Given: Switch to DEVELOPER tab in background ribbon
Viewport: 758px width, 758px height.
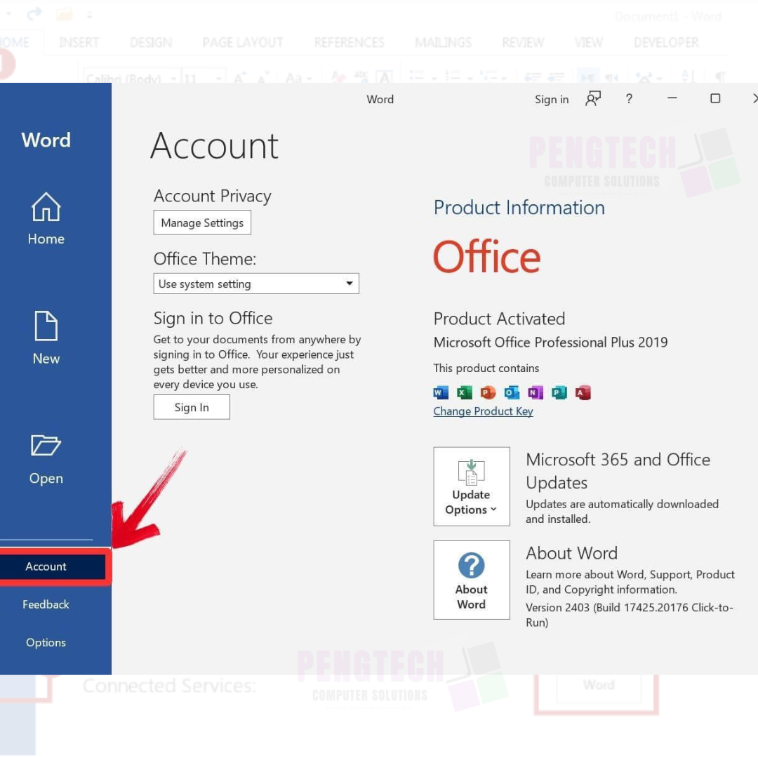Looking at the screenshot, I should coord(666,43).
